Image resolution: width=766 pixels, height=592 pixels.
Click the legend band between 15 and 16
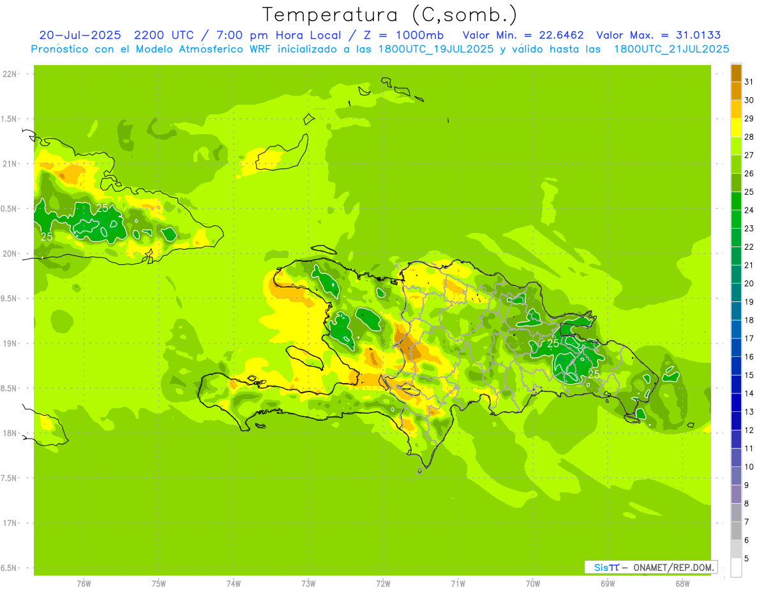[736, 366]
